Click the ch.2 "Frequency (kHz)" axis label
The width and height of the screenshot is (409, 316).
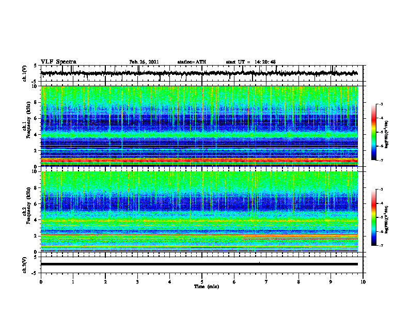click(x=28, y=206)
